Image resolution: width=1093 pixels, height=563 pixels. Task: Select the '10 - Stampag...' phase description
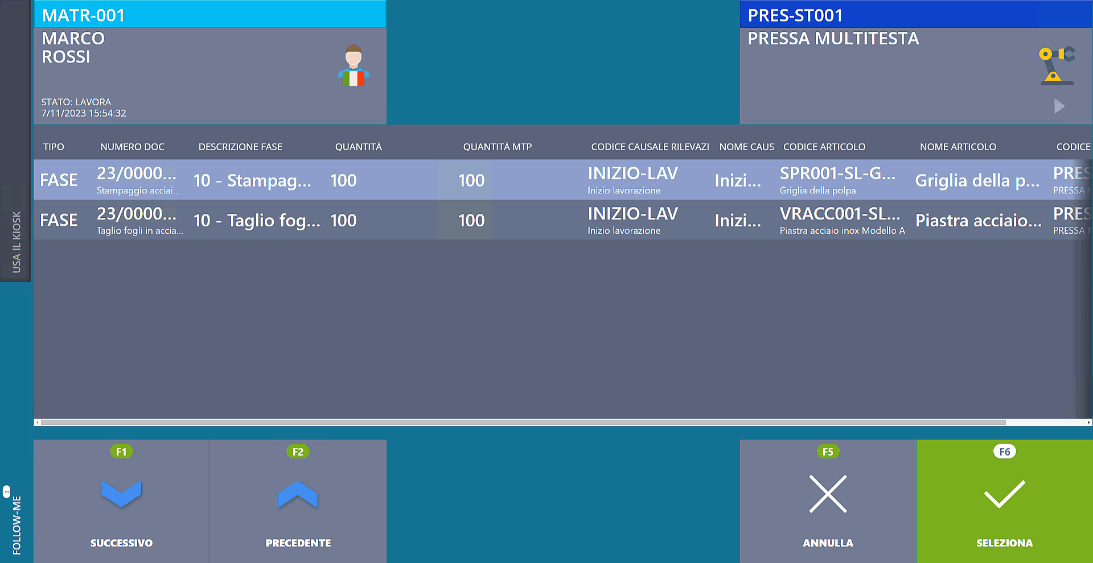(x=252, y=180)
